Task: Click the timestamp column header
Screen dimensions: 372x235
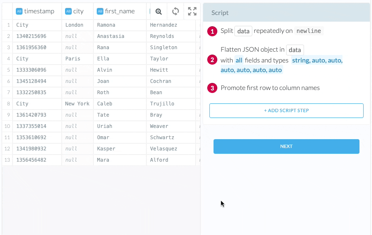Action: coord(39,11)
